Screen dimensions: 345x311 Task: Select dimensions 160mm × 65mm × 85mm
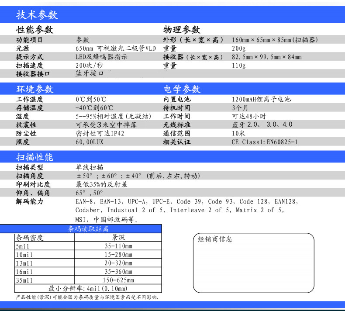[275, 40]
